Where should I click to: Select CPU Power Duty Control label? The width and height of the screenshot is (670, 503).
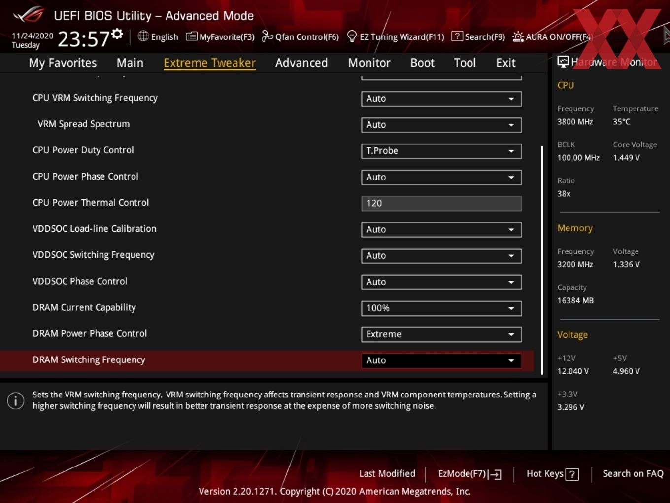click(83, 150)
